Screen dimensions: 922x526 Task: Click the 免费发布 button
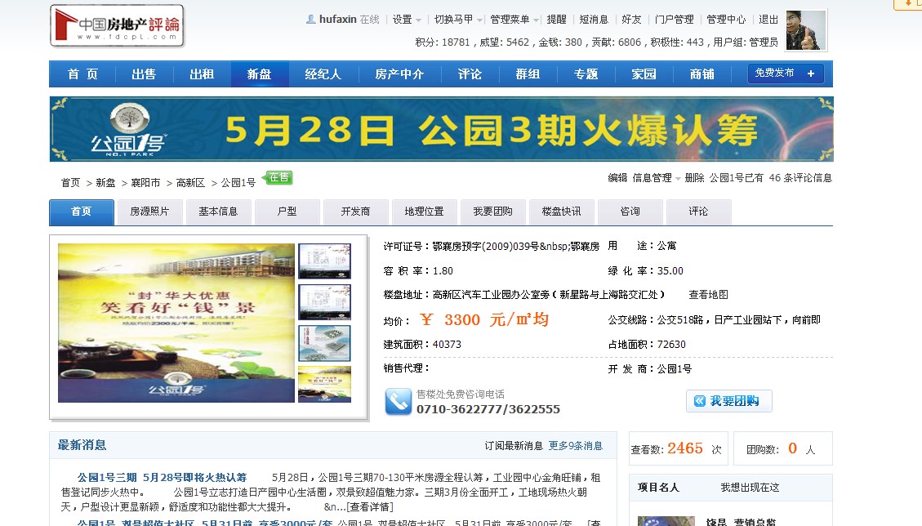786,74
